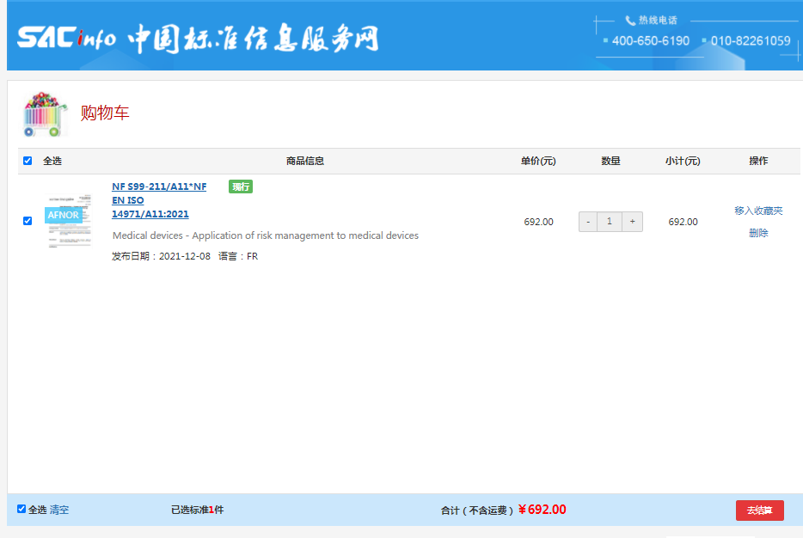Click 删除 to remove the item
Image resolution: width=803 pixels, height=538 pixels.
(x=759, y=232)
